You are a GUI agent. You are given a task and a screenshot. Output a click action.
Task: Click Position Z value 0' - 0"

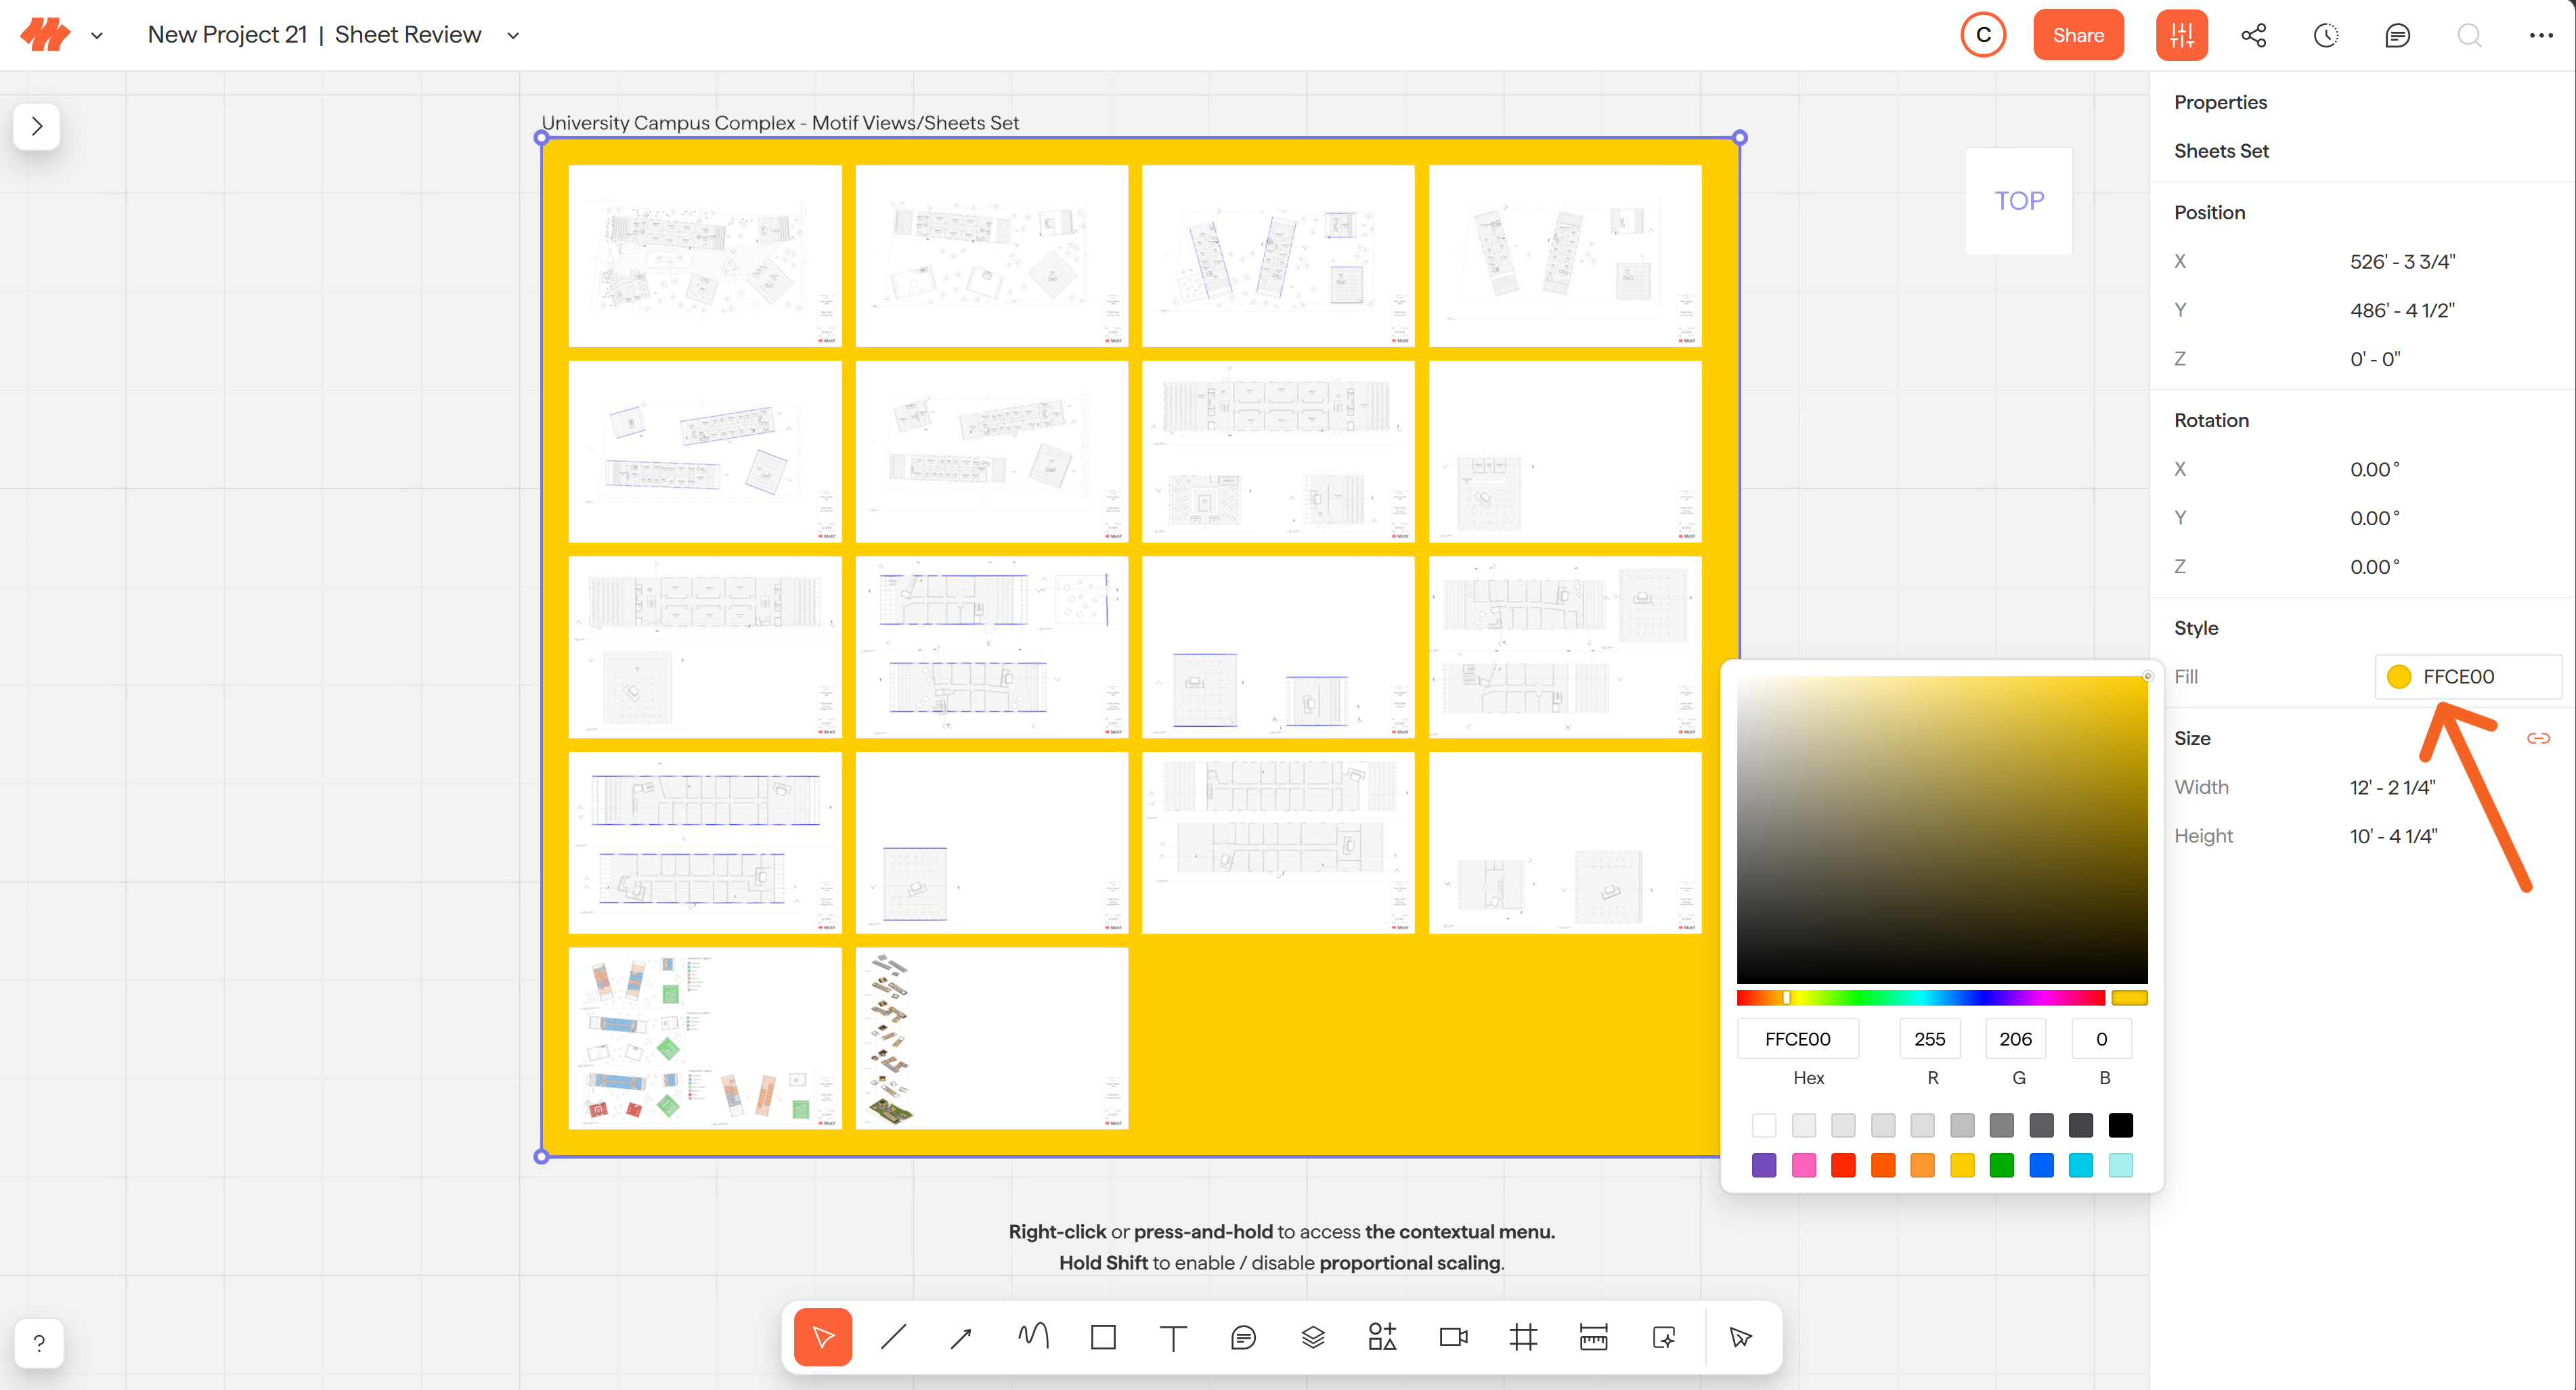(x=2374, y=359)
